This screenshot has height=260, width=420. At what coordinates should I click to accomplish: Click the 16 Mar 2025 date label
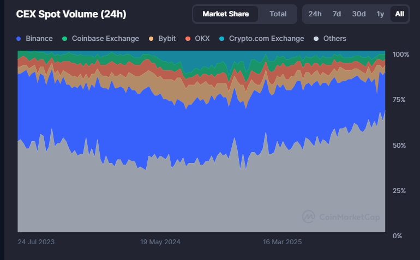tap(282, 242)
